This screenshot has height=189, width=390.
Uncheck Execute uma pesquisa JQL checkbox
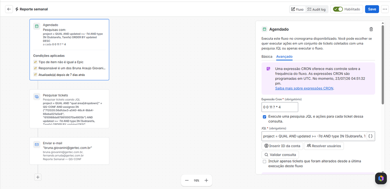pyautogui.click(x=265, y=117)
